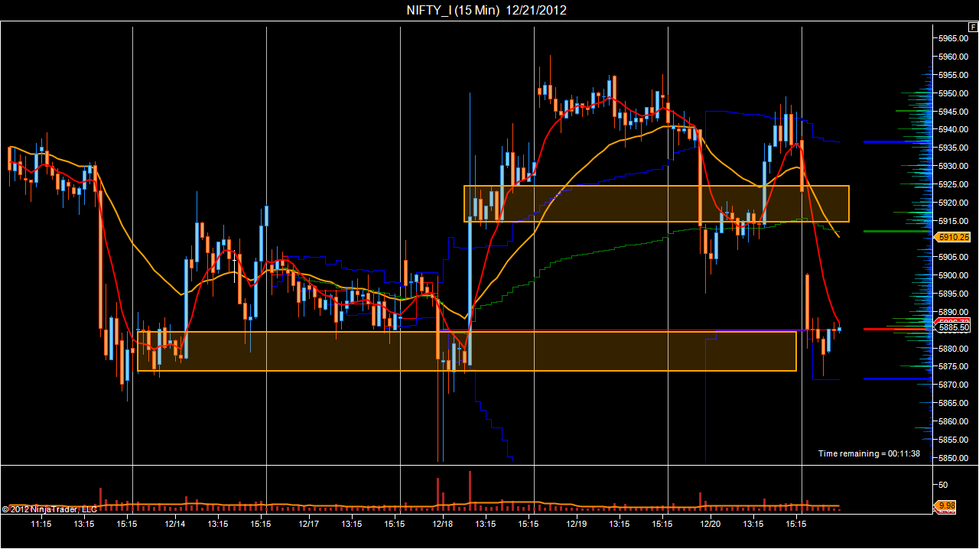The width and height of the screenshot is (979, 549).
Task: Select the orange 9.98 volume marker
Action: (946, 505)
